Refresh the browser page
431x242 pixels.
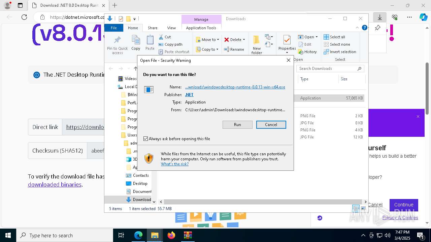click(24, 17)
